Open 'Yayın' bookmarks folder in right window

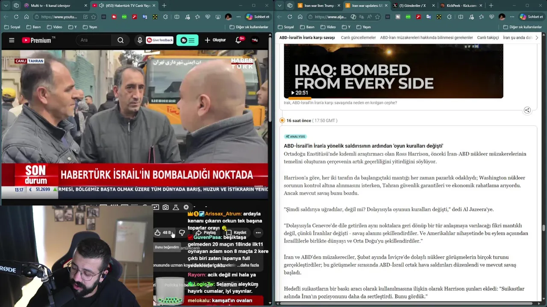click(363, 27)
